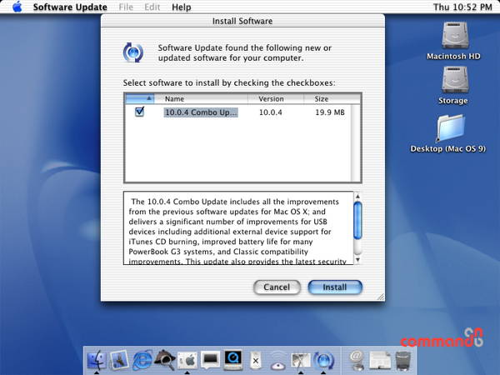Click the '19.9 MB' size cell
The image size is (500, 375).
tap(330, 112)
